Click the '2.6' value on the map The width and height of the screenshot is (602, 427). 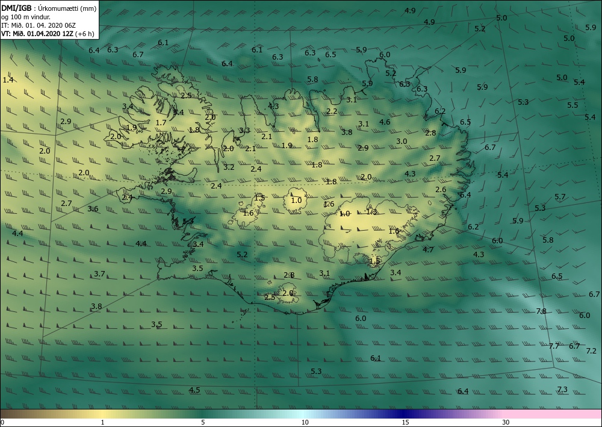pyautogui.click(x=441, y=189)
